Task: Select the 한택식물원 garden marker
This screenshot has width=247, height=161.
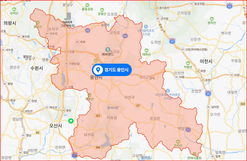Action: pos(194,154)
